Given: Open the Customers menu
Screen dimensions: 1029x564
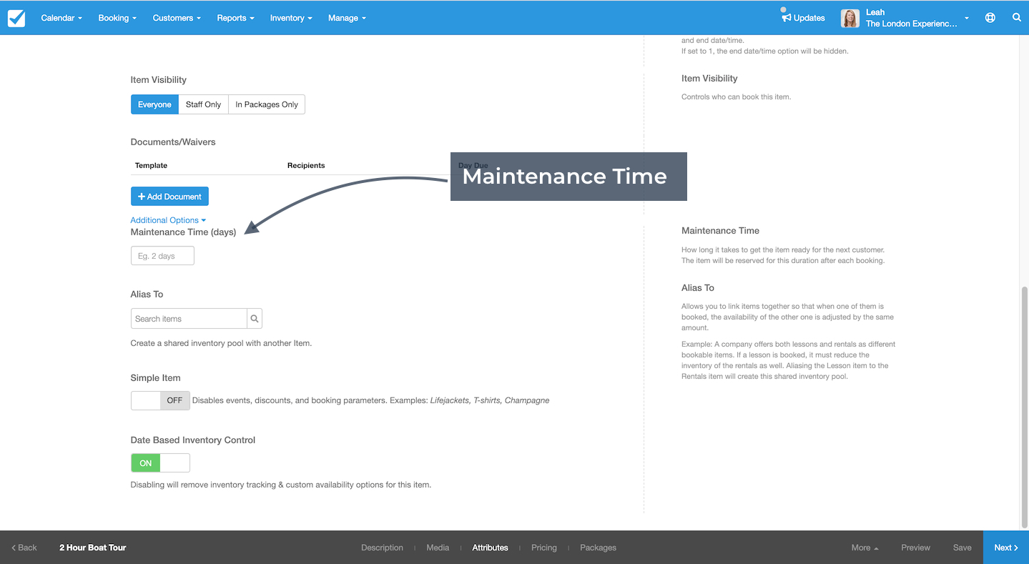Looking at the screenshot, I should tap(177, 18).
